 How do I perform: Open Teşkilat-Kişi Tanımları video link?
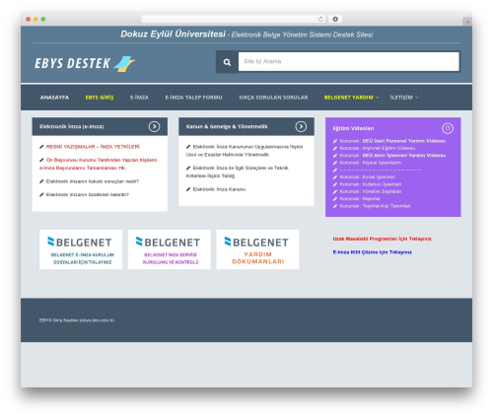point(375,206)
